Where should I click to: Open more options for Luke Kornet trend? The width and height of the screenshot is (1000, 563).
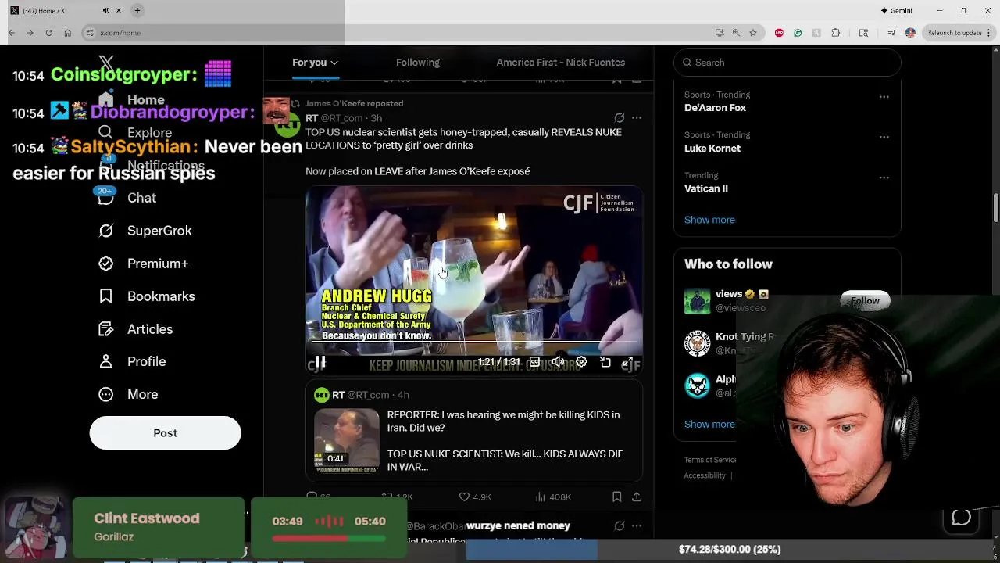(x=884, y=137)
